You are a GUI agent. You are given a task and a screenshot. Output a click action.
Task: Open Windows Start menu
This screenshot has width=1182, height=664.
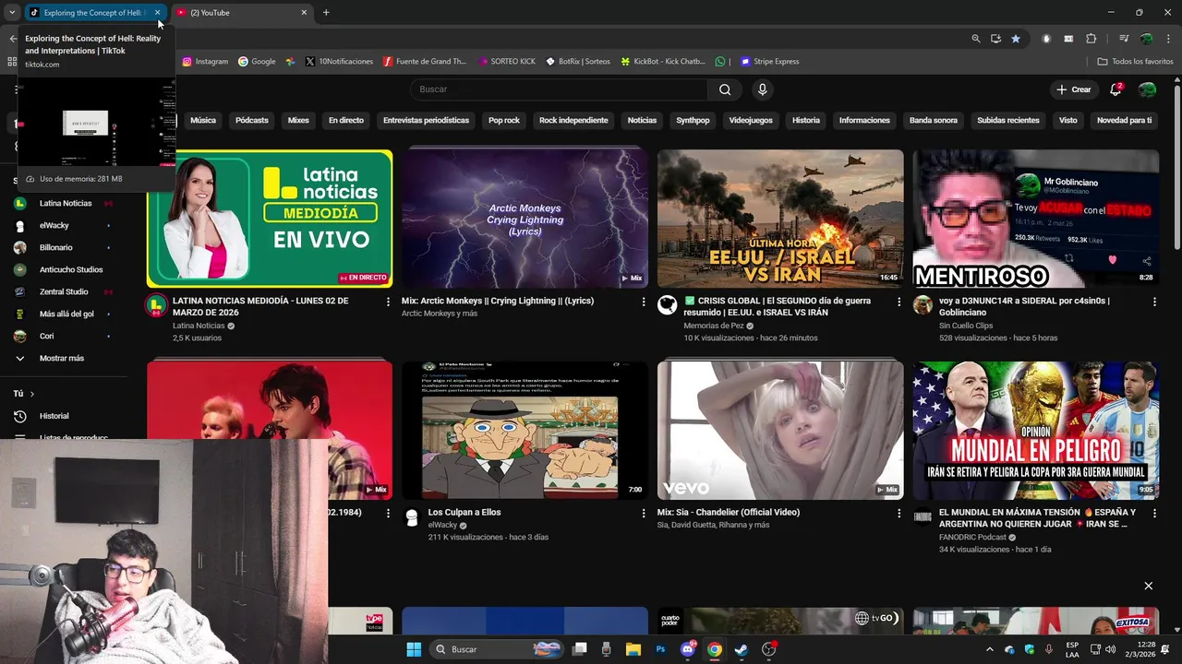(414, 649)
